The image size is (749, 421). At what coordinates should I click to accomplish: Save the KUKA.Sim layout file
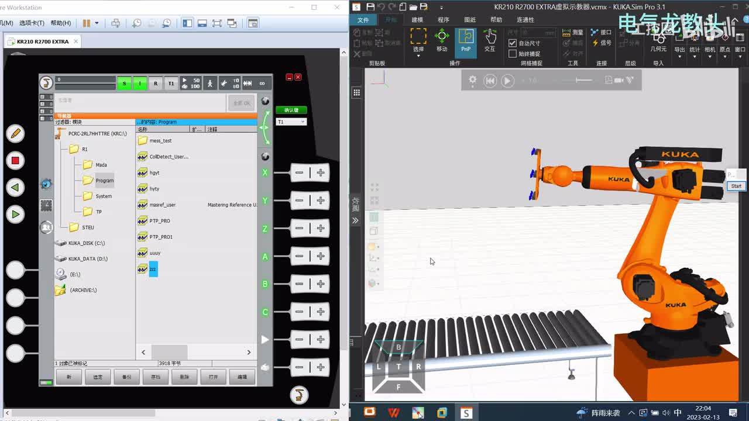pos(370,7)
